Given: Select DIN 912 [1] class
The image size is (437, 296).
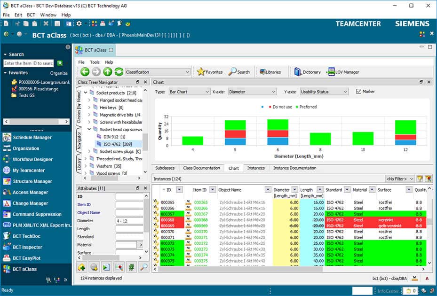Looking at the screenshot, I should click(x=114, y=137).
